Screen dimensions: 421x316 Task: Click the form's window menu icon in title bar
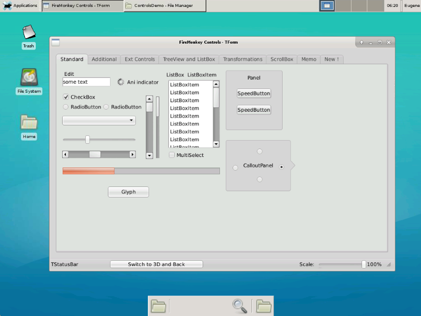(x=56, y=43)
